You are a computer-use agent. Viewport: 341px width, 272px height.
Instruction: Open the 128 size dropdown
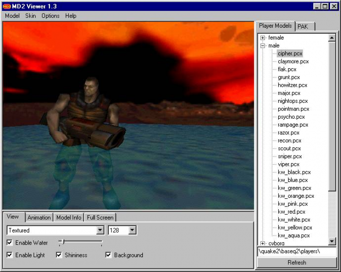coord(132,230)
